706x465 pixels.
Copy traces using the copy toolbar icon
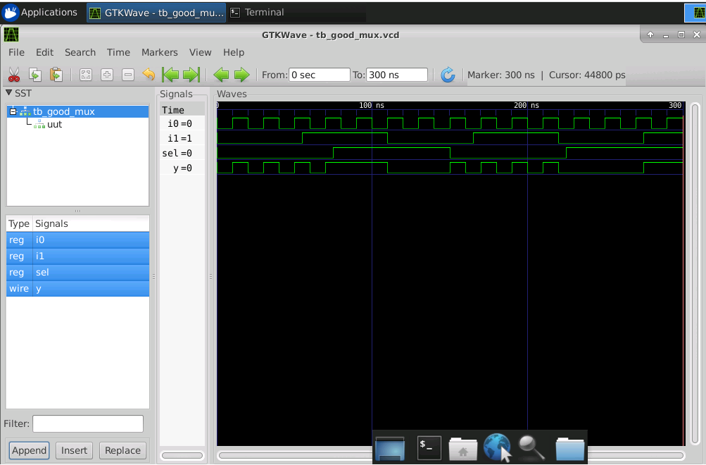(x=34, y=74)
